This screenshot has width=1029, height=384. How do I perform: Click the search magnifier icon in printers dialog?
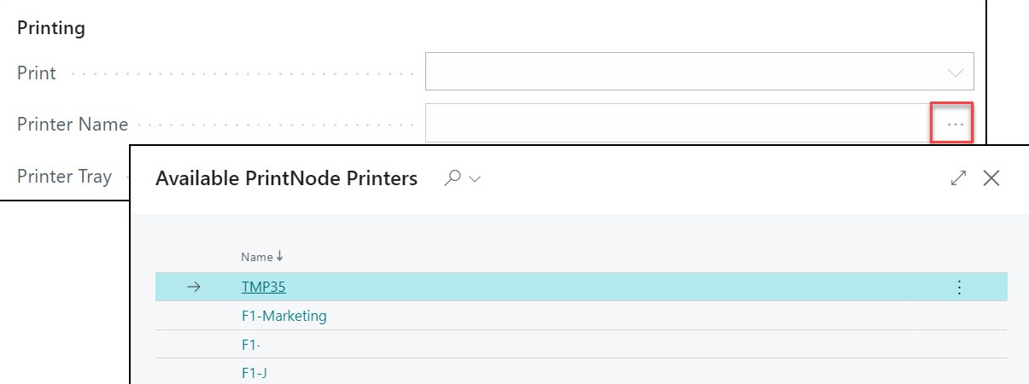pos(454,177)
